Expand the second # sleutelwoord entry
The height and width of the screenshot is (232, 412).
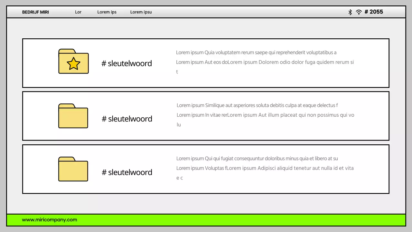coord(127,119)
